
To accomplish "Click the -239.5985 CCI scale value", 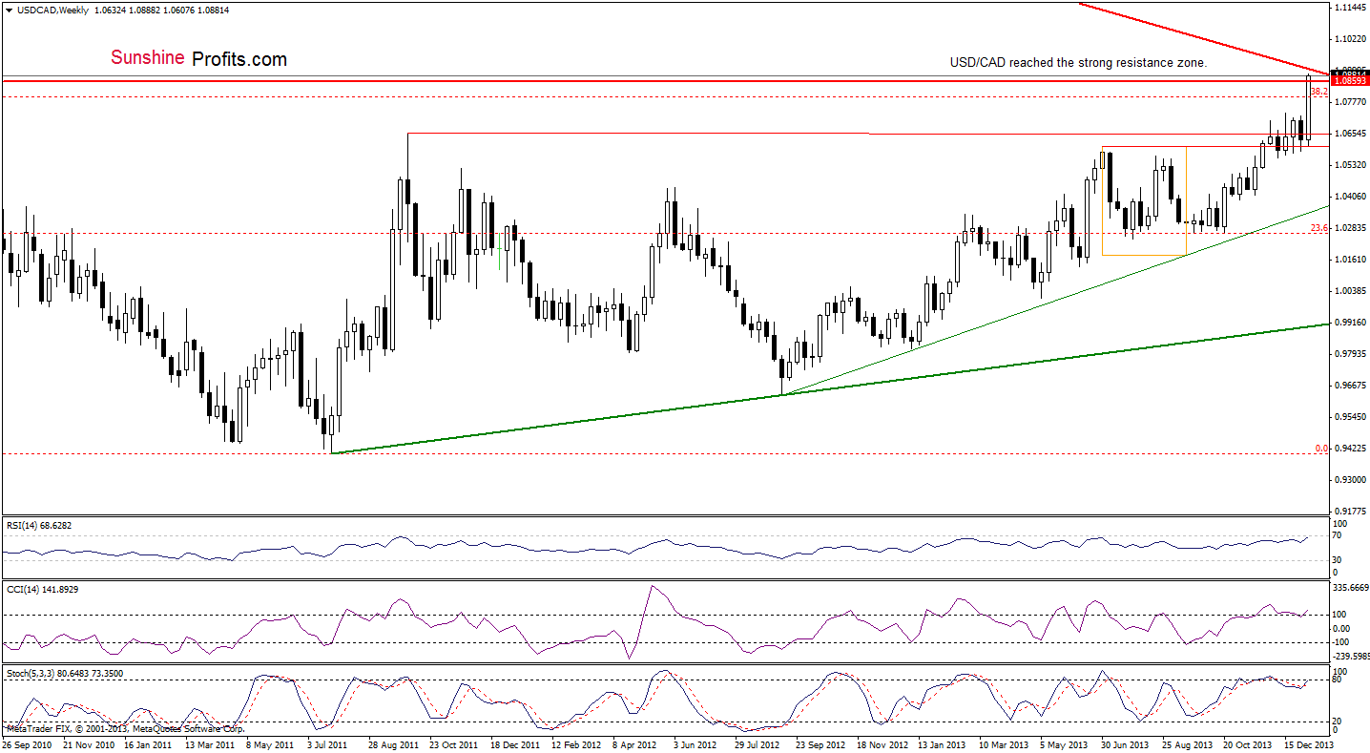I will click(x=1352, y=656).
